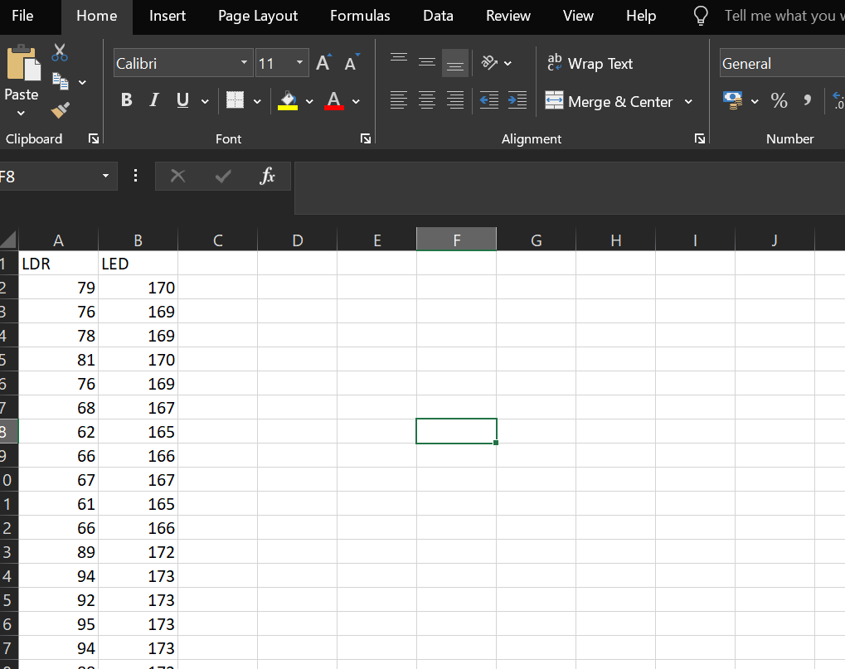
Task: Click the Insert Function fx button
Action: pyautogui.click(x=267, y=176)
